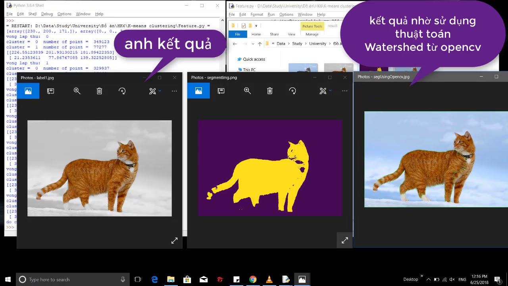Switch to View tab in File Explorer
This screenshot has width=508, height=286.
[291, 34]
